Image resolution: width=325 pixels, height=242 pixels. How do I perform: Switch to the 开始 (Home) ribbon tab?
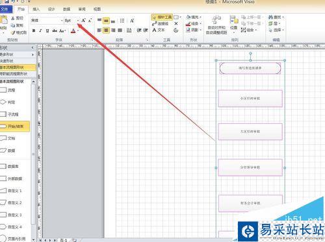[21, 9]
